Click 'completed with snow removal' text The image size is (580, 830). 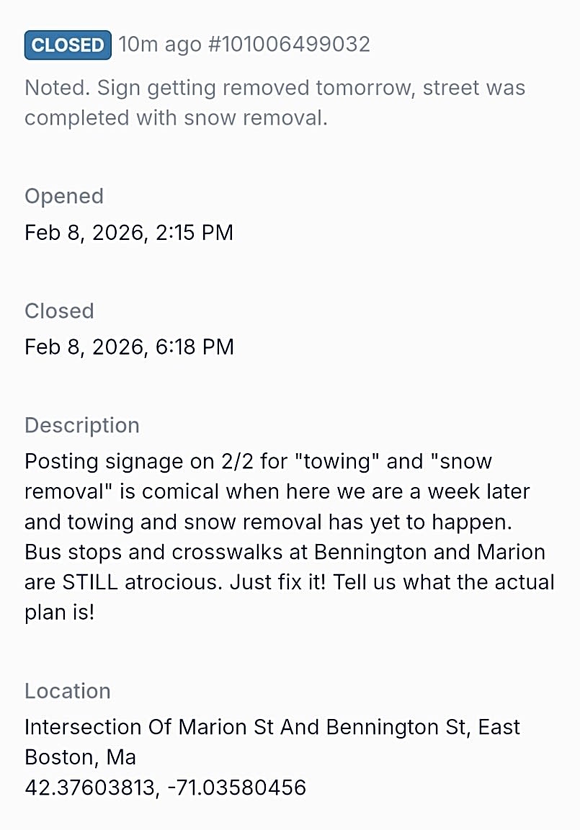coord(176,118)
